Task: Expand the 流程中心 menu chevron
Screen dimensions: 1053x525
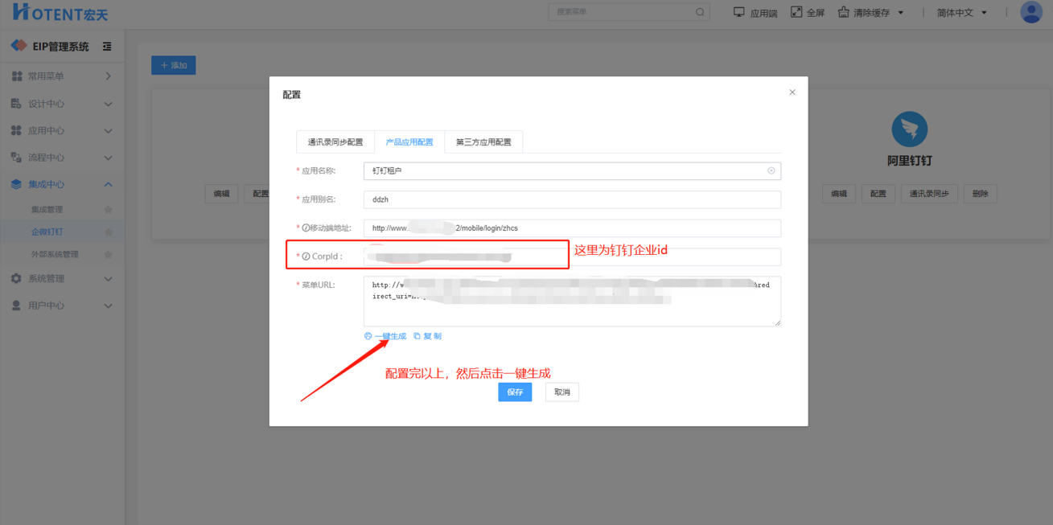Action: coord(109,158)
